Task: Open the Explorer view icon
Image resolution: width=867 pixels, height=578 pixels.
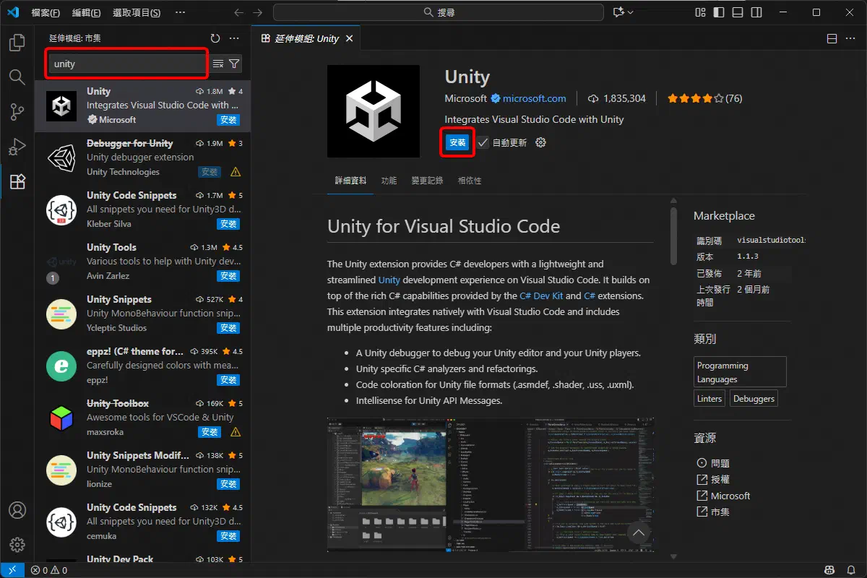Action: pyautogui.click(x=17, y=43)
